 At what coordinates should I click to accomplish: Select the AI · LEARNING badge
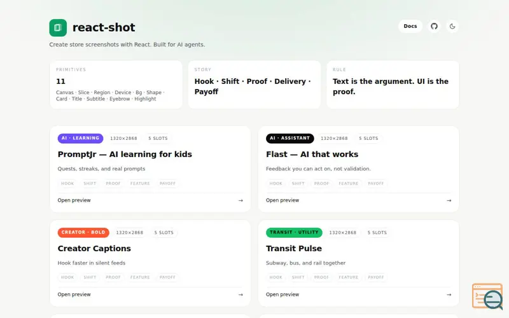80,138
